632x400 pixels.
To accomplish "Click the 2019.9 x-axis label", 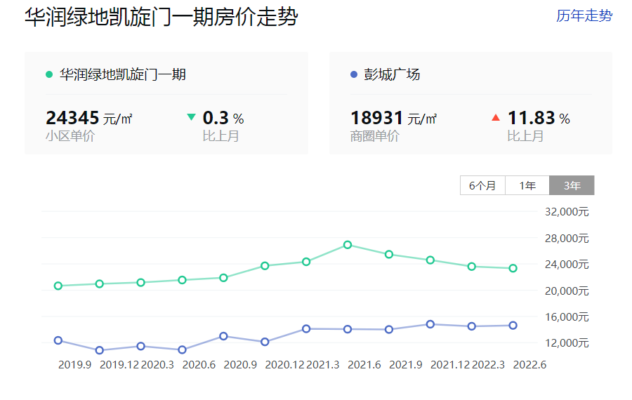I will pyautogui.click(x=75, y=365).
